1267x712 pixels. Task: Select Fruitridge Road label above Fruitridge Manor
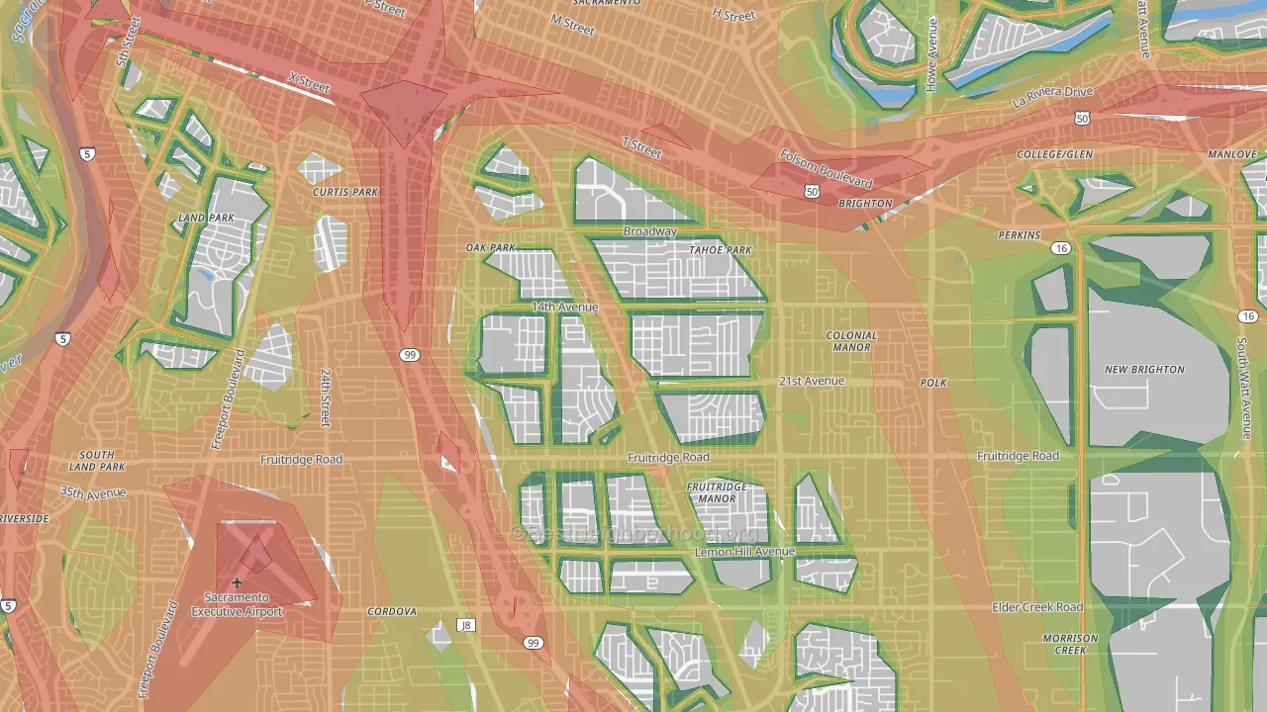click(x=669, y=458)
